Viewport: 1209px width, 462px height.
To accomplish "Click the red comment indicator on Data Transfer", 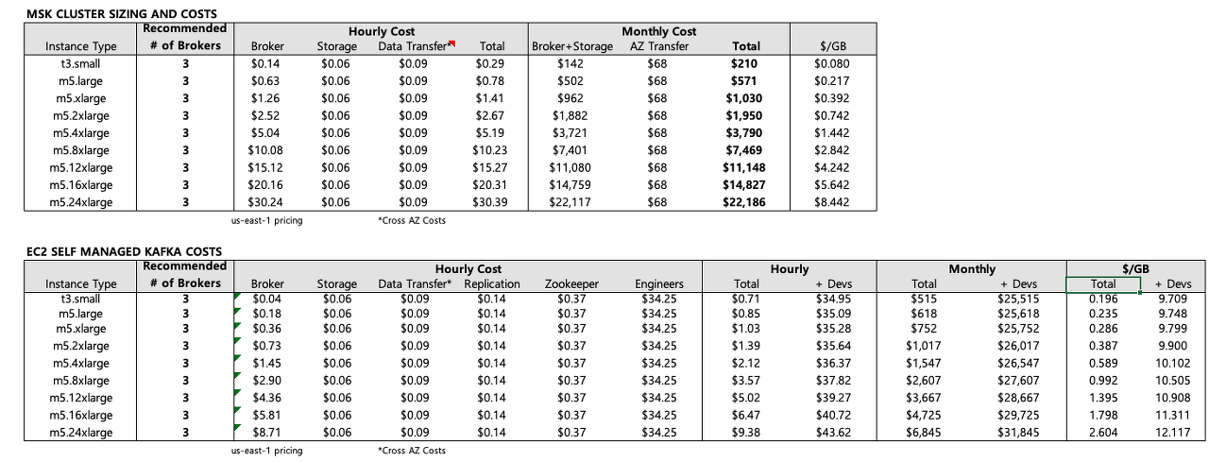I will (452, 43).
